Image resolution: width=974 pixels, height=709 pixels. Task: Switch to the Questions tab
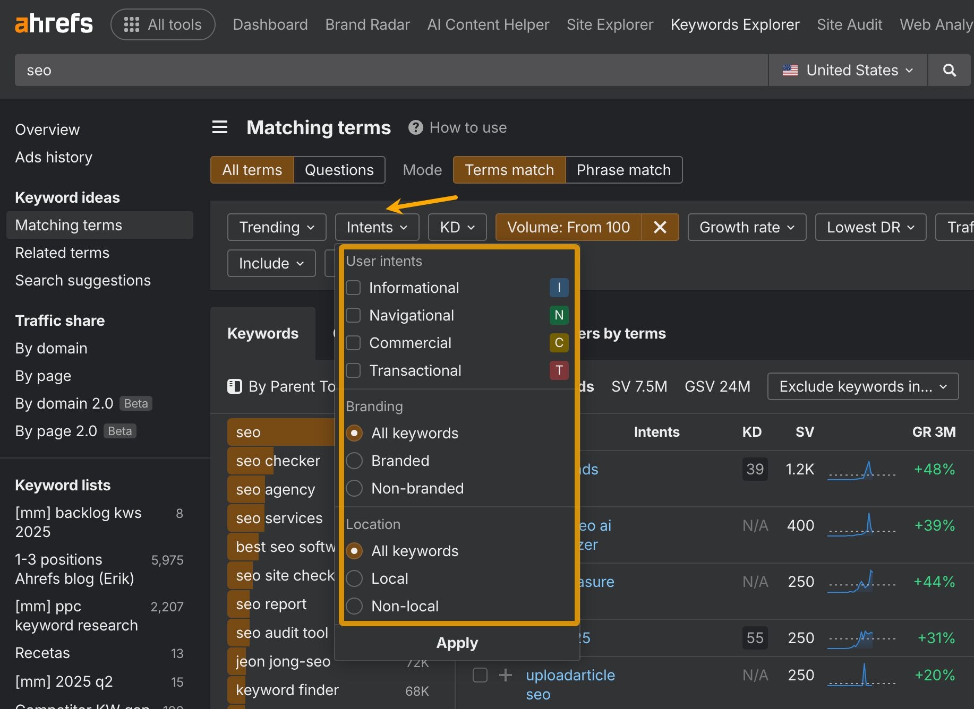[339, 170]
